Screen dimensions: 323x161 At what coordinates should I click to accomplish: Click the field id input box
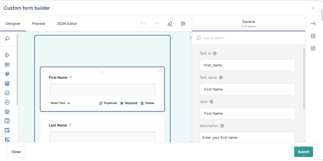pos(247,65)
